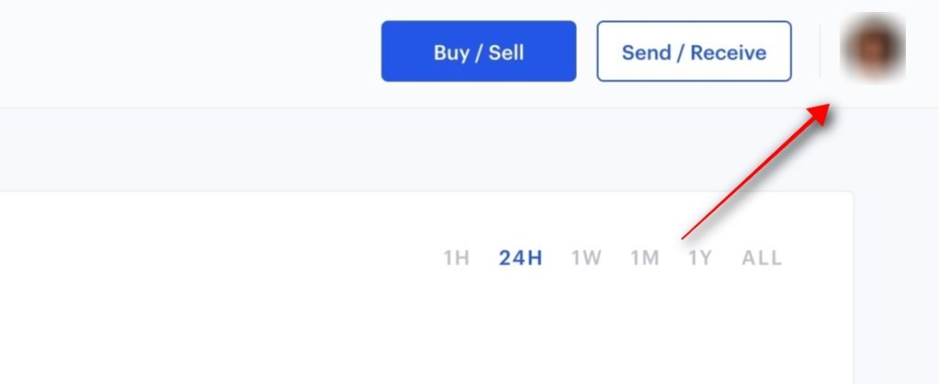Set timeframe to one hour (1H)
Screen dimensions: 939x384
click(x=457, y=258)
